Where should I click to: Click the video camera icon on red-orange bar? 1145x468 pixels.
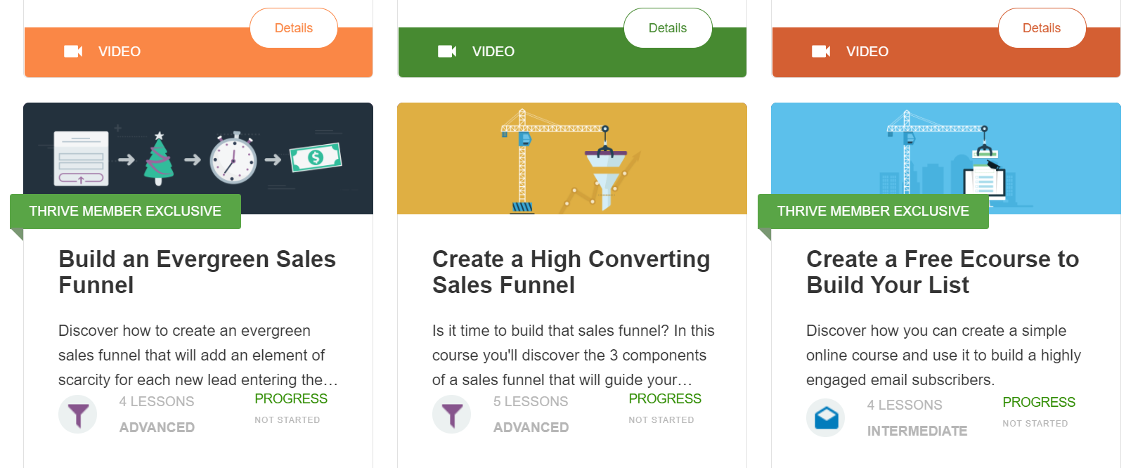pos(821,51)
